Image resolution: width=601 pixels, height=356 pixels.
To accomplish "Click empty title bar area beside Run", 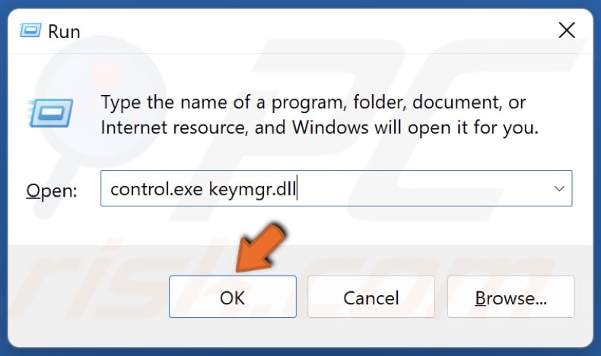I will (x=307, y=30).
